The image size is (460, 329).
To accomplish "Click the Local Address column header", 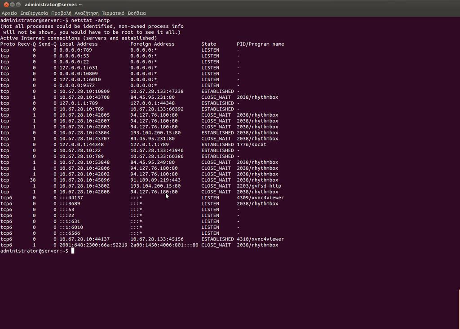I will pos(78,44).
